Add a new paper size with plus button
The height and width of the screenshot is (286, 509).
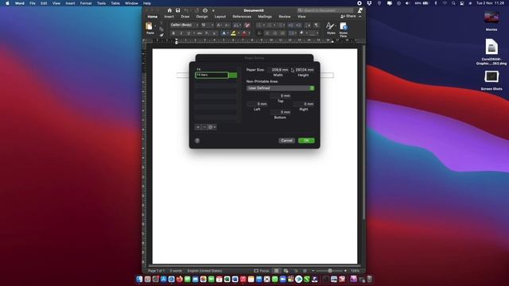[198, 127]
